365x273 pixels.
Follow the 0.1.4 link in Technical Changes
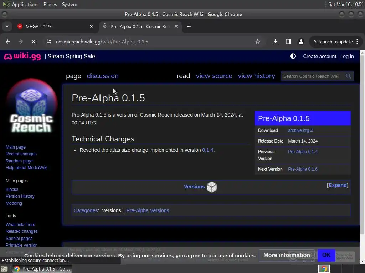pyautogui.click(x=208, y=150)
